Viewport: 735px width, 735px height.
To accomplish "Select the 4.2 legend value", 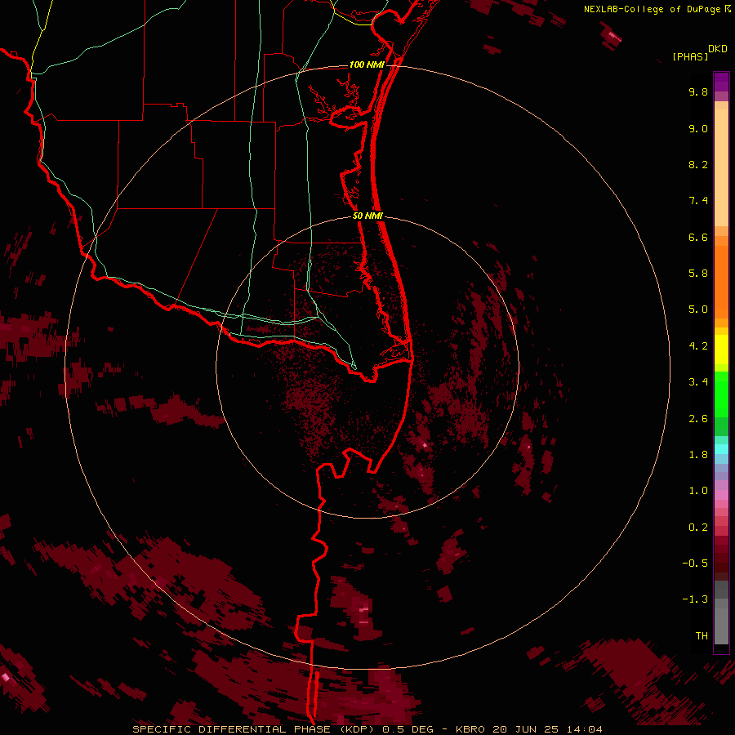I will (x=698, y=346).
